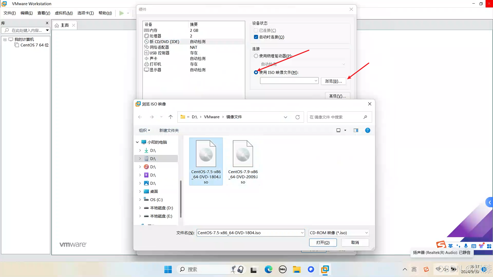Select 使用物理驱动器(P) radio button

pos(256,56)
